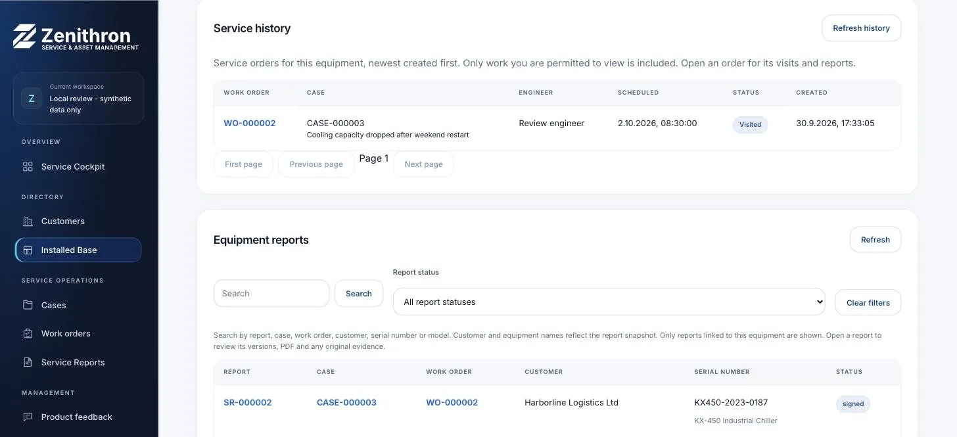This screenshot has width=957, height=437.
Task: Click scheduled time '2.10.2026, 08:30:00'
Action: pyautogui.click(x=657, y=124)
